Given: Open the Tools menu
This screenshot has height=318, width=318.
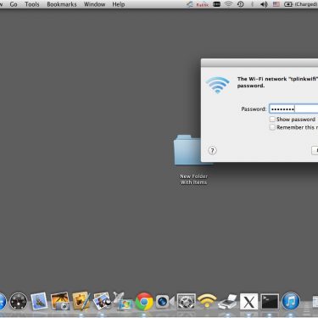Looking at the screenshot, I should tap(32, 4).
